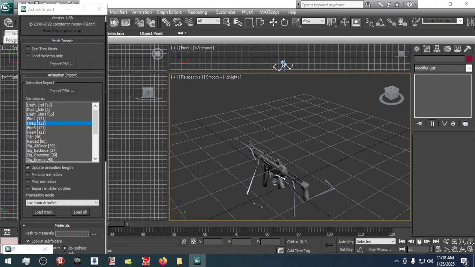
Task: Click the Import PSK button
Action: (x=62, y=64)
